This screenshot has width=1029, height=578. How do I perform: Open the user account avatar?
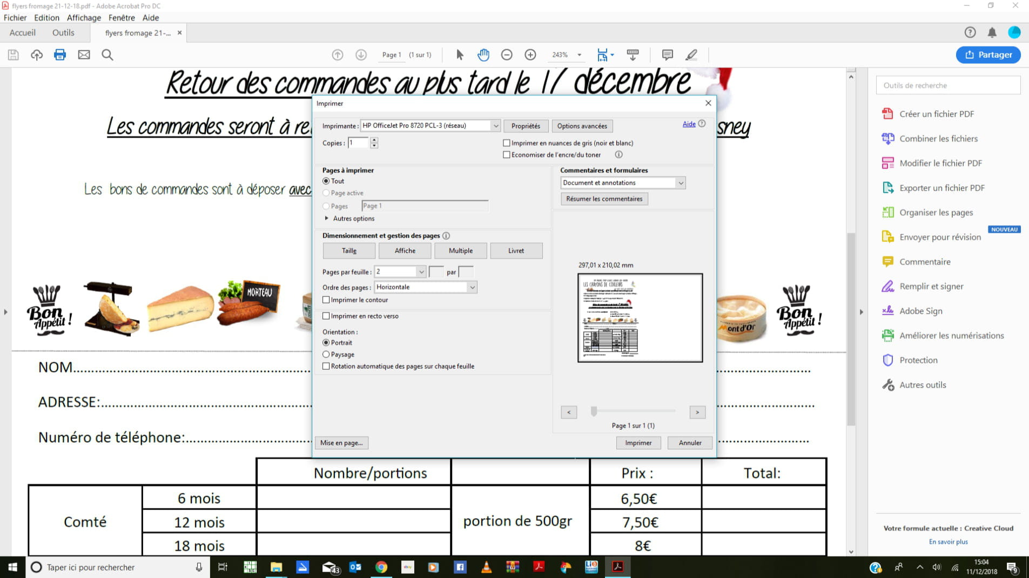(x=1014, y=32)
